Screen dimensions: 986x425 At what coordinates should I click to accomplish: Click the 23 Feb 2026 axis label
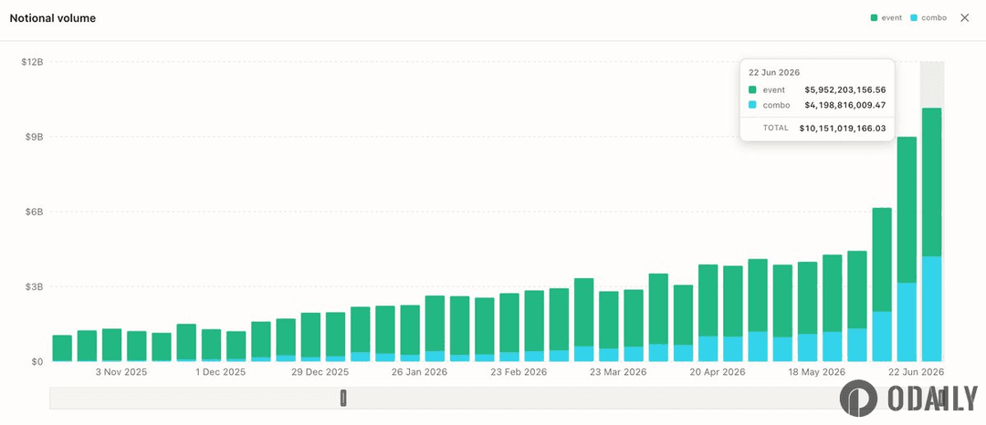click(x=519, y=372)
